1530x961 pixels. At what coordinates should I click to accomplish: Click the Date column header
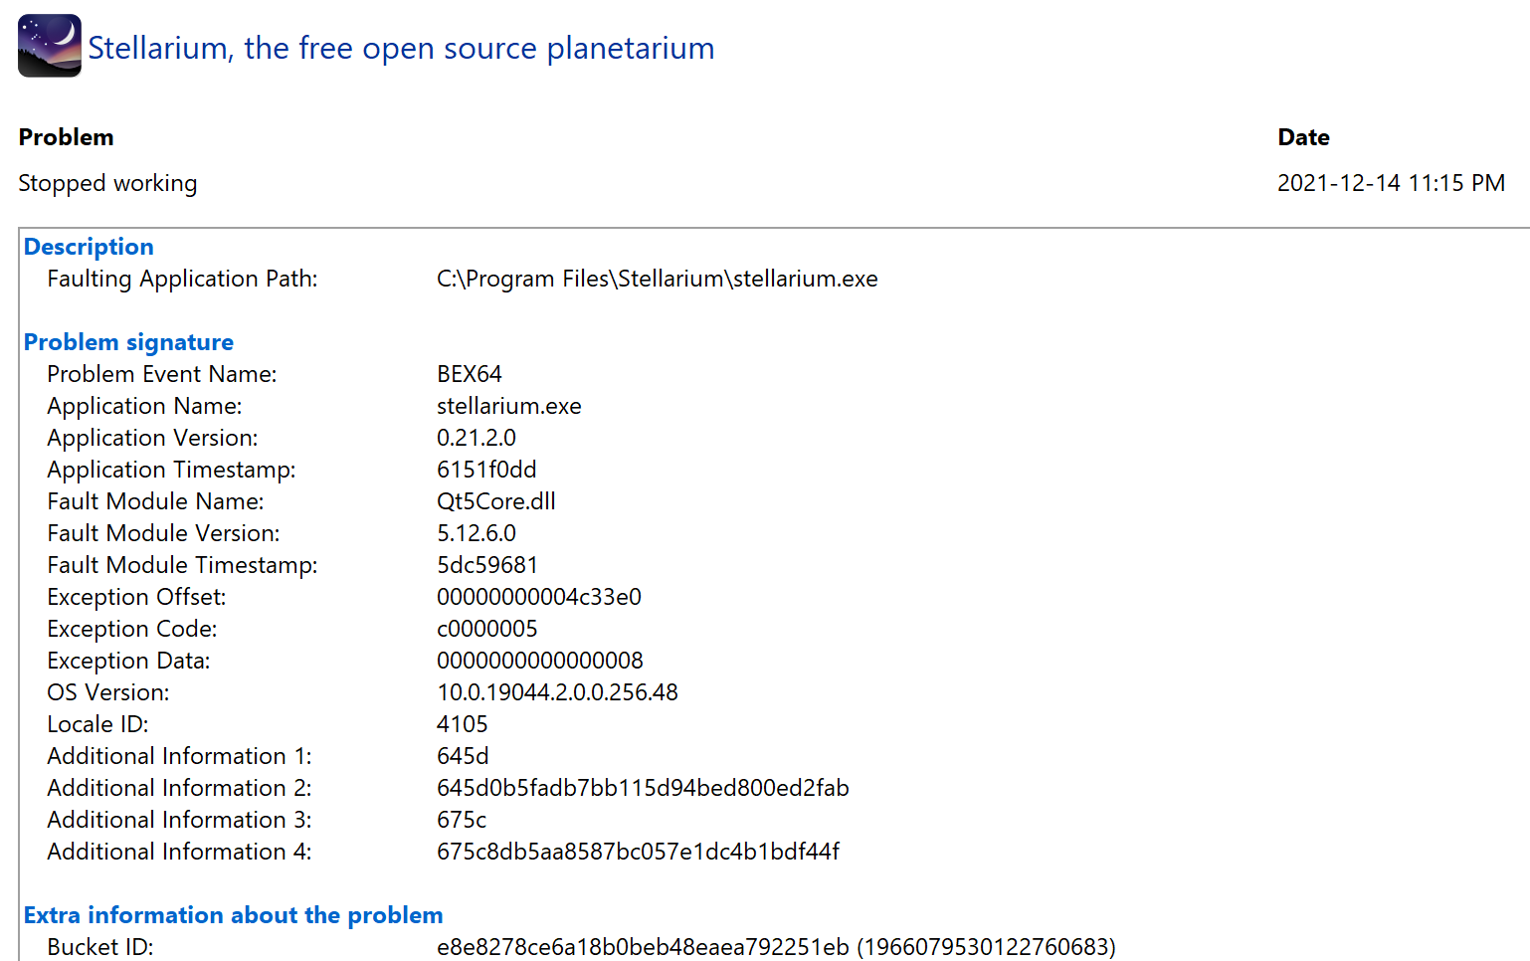point(1303,137)
